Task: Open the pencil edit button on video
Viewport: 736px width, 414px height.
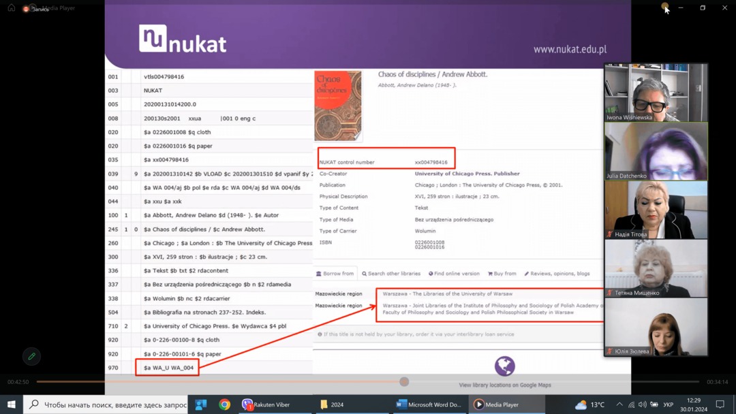Action: pos(31,356)
